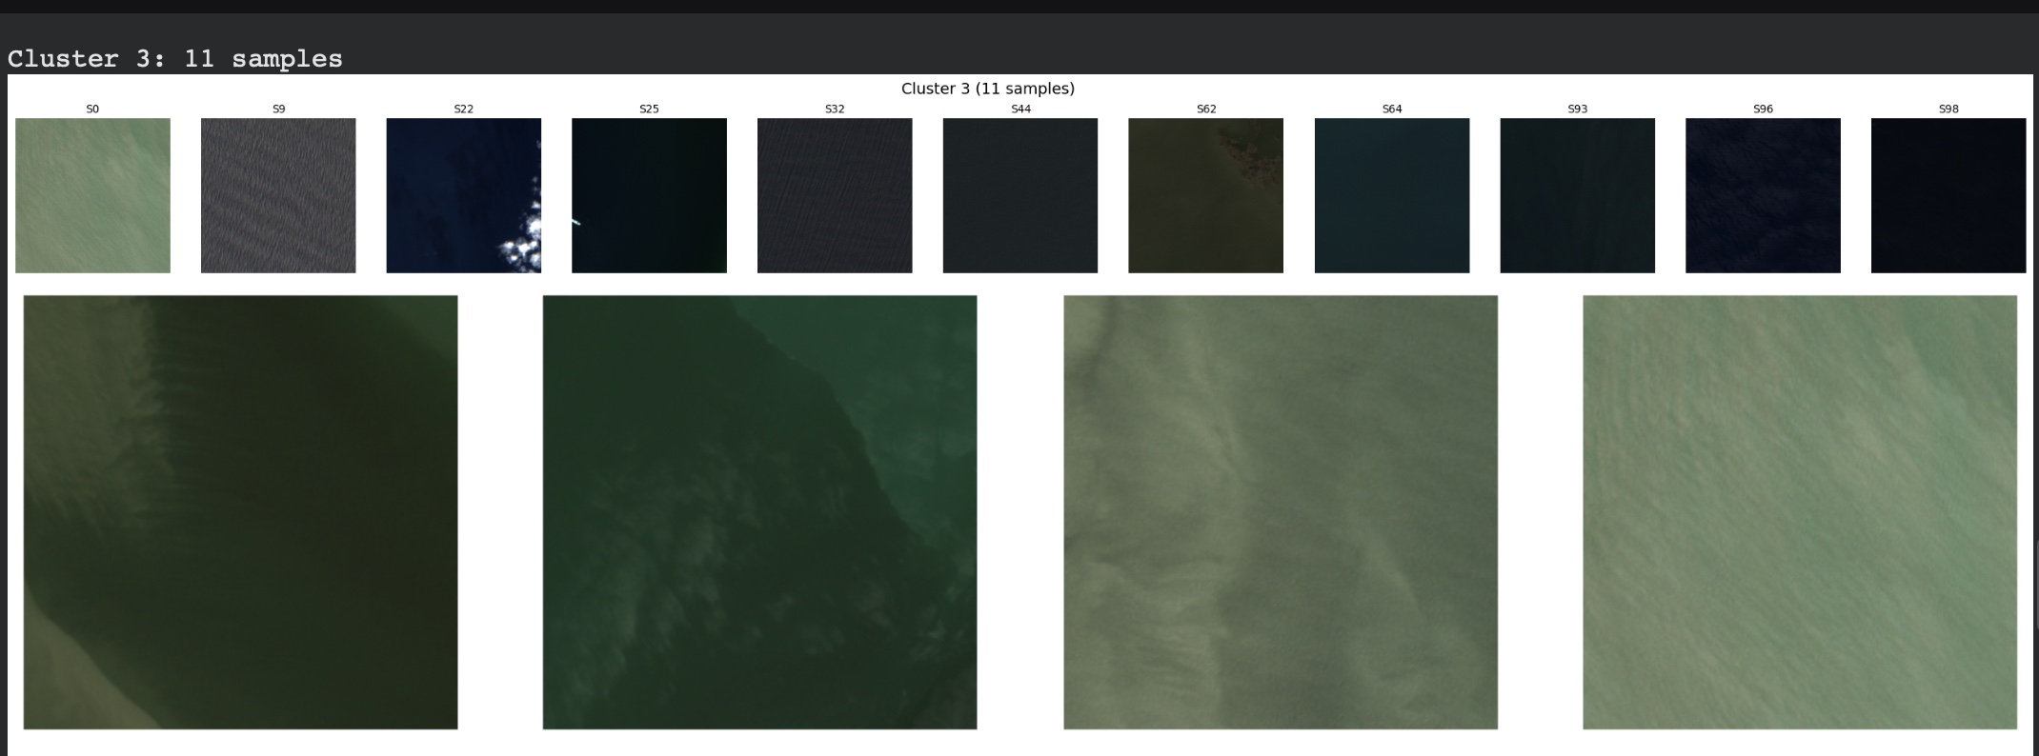2039x756 pixels.
Task: Click the S62 label text
Action: pyautogui.click(x=1205, y=109)
